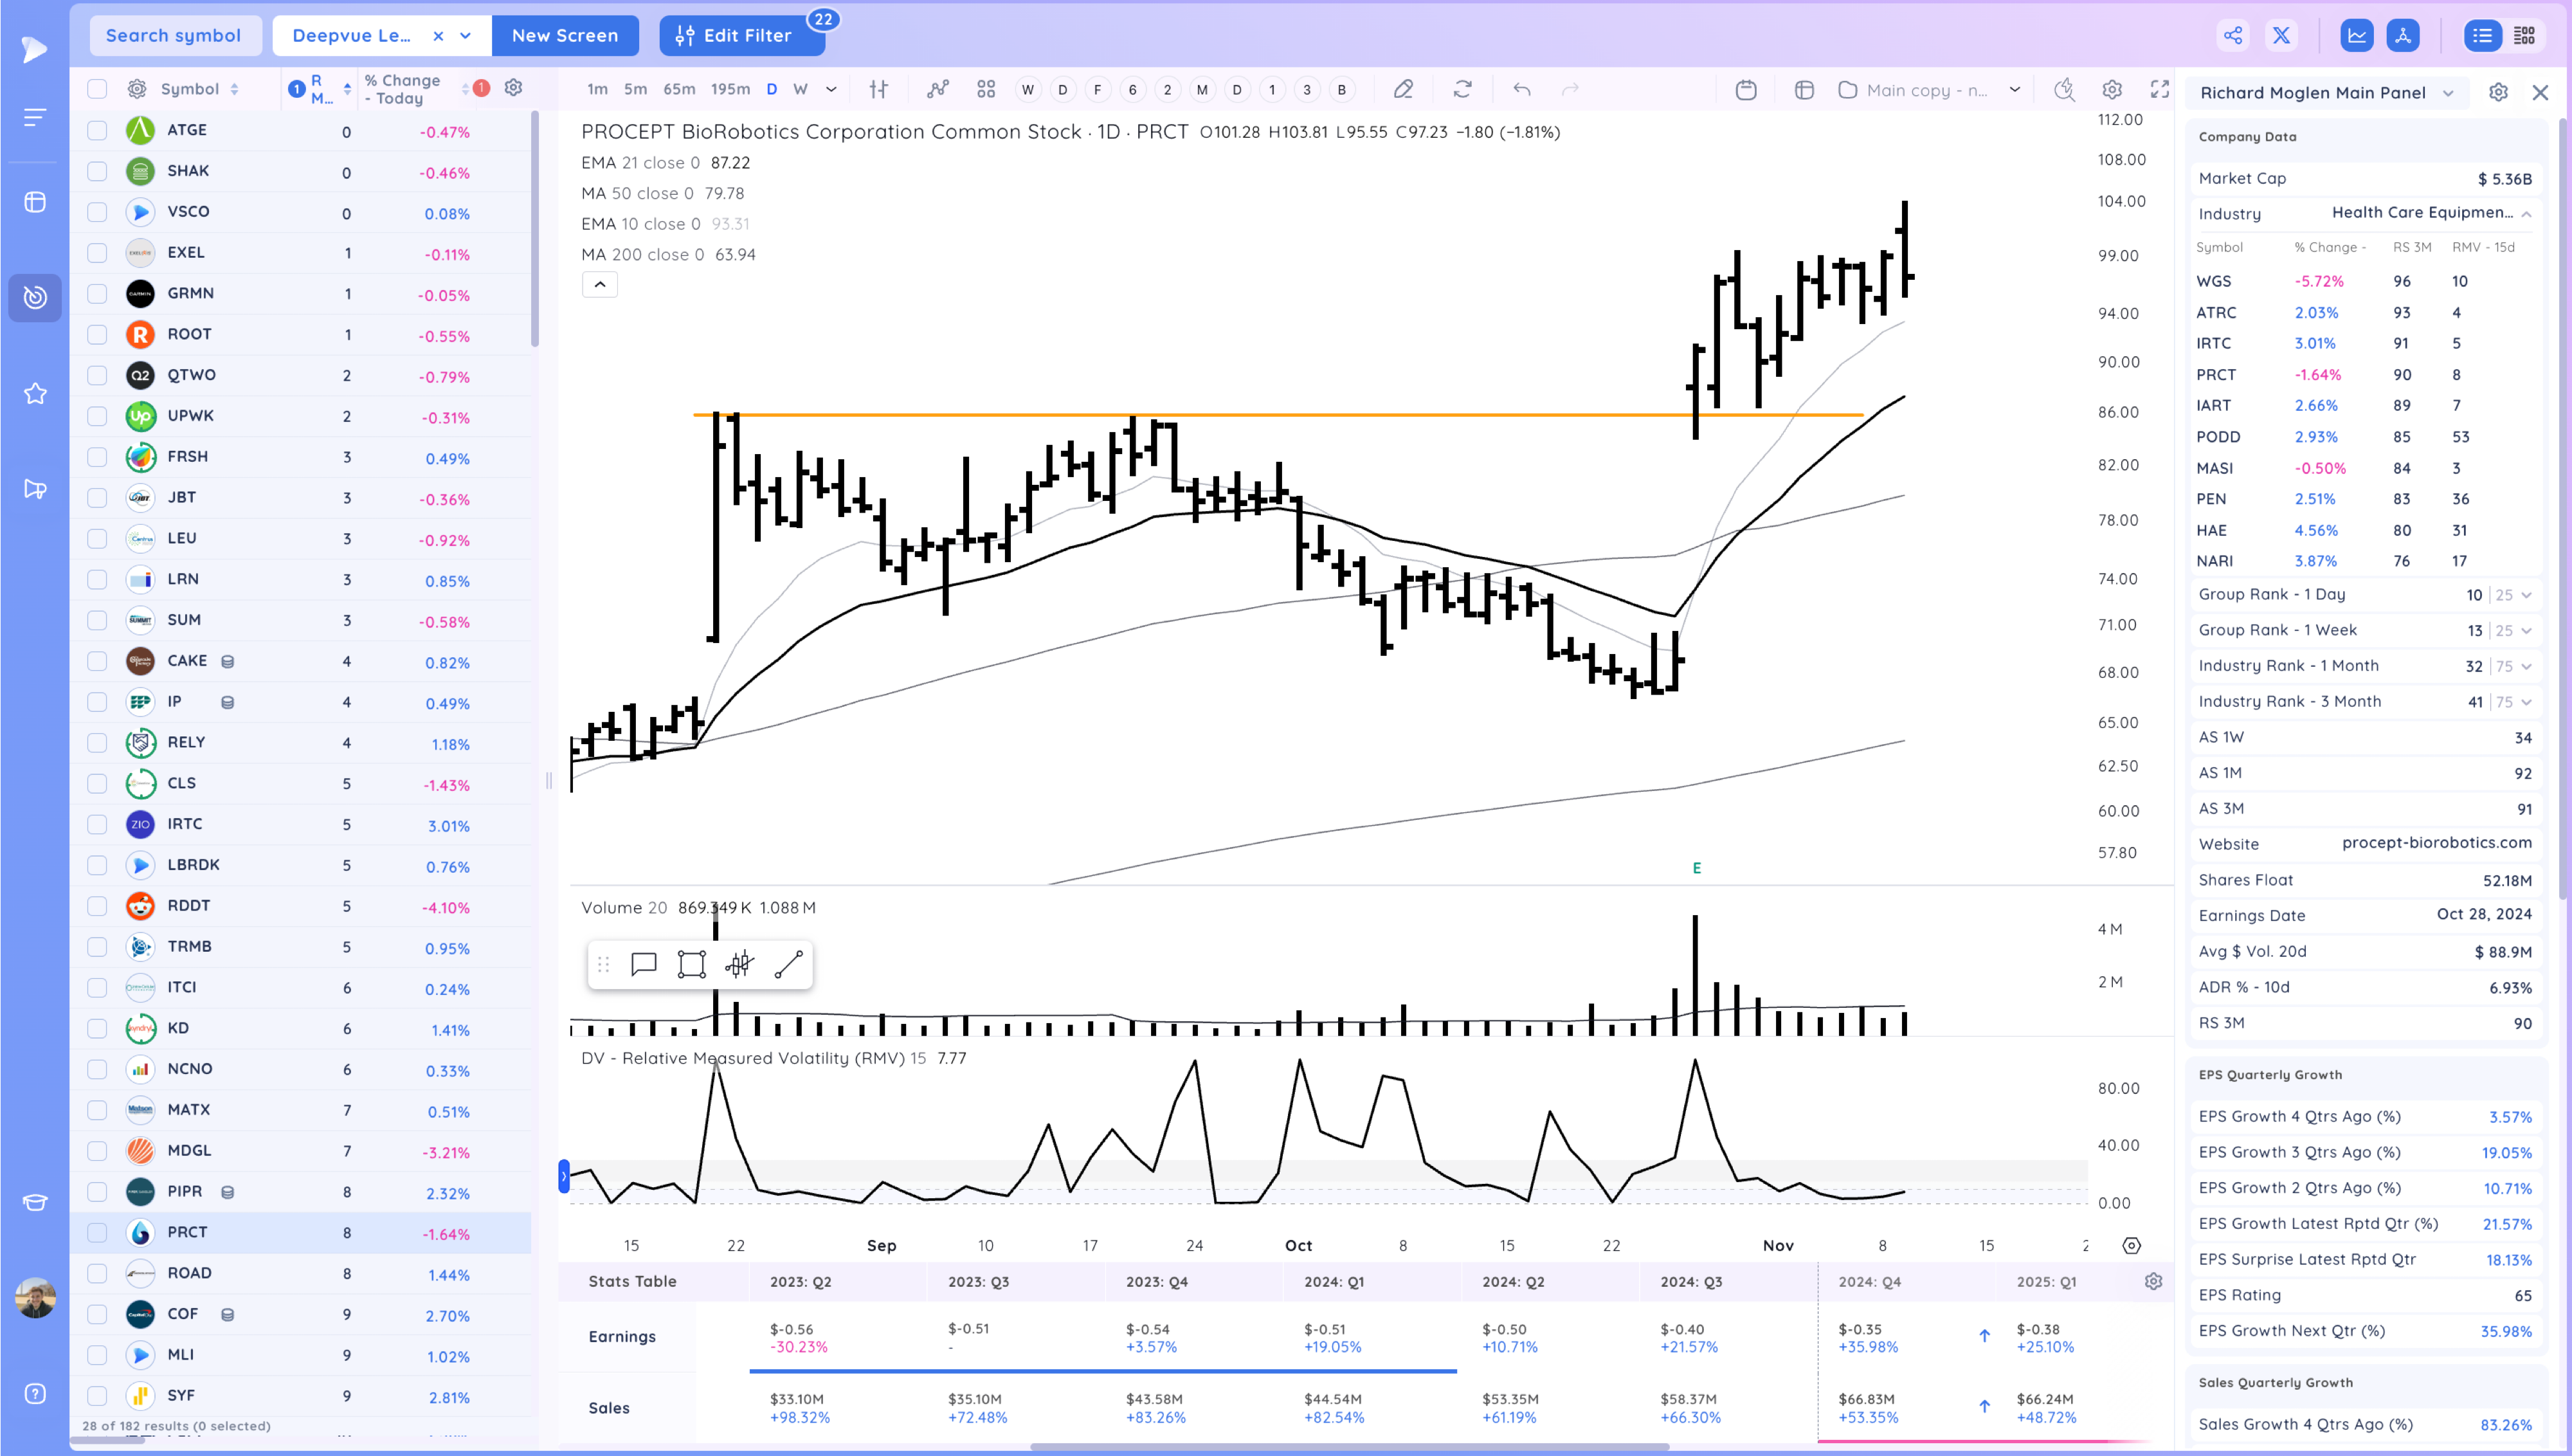
Task: Tick the checkbox beside PRCT
Action: pyautogui.click(x=97, y=1232)
